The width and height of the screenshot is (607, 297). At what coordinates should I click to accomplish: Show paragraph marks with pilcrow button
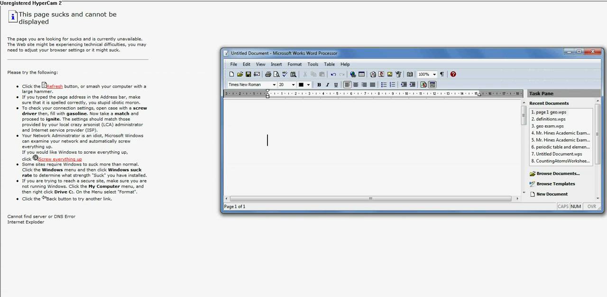pyautogui.click(x=441, y=74)
